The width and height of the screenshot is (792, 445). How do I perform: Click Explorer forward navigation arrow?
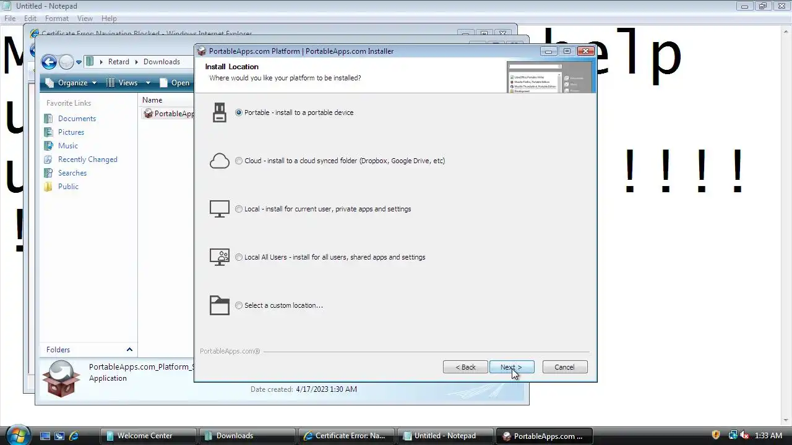[x=66, y=62]
